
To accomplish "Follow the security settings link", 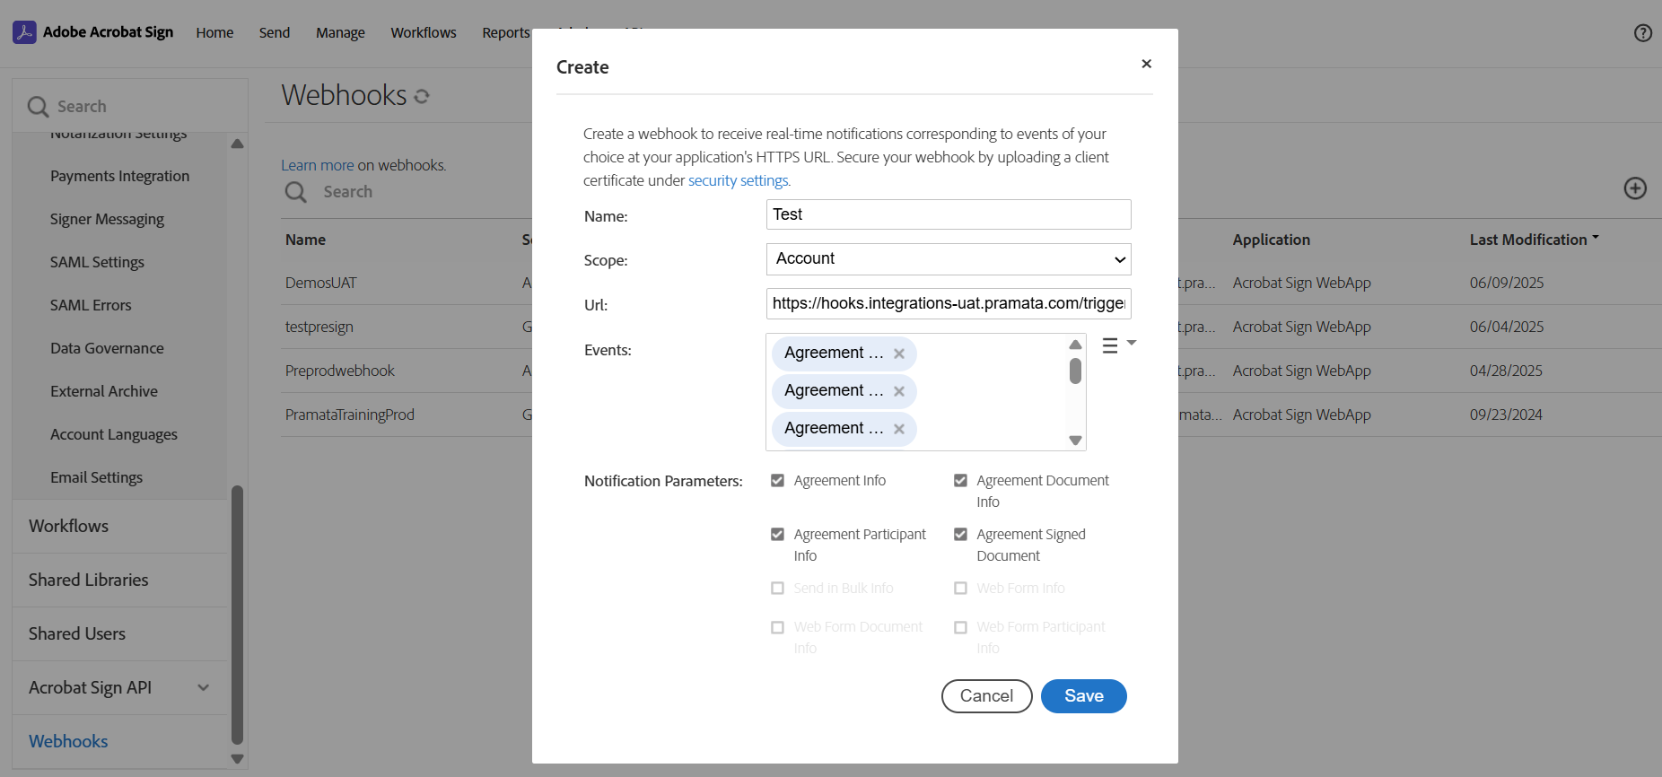I will tap(738, 180).
